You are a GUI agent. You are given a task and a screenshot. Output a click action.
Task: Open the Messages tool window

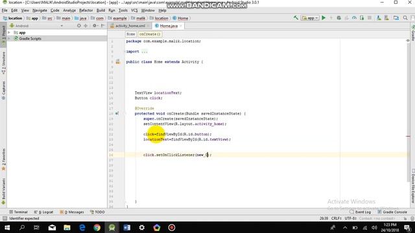click(72, 212)
